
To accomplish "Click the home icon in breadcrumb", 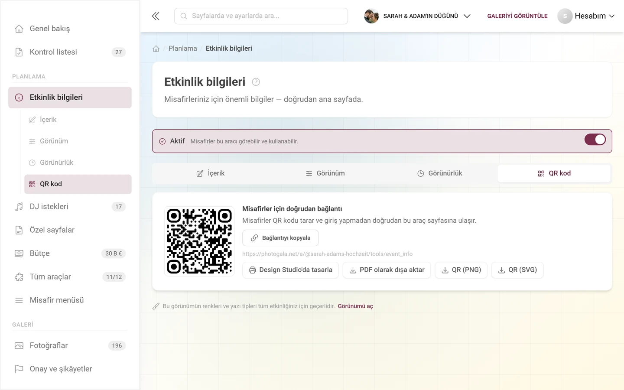I will pyautogui.click(x=156, y=49).
